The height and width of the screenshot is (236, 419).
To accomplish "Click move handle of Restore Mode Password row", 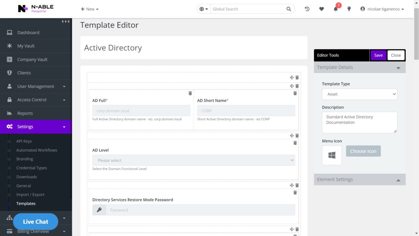I will tap(292, 185).
